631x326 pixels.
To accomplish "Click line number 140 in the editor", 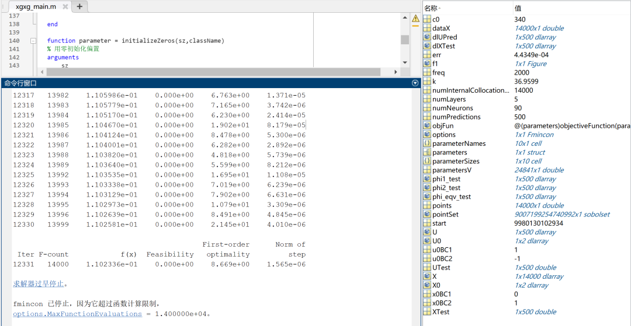I will [x=14, y=41].
